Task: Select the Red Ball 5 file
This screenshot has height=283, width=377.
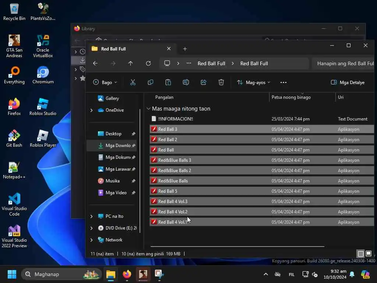Action: pos(262,191)
